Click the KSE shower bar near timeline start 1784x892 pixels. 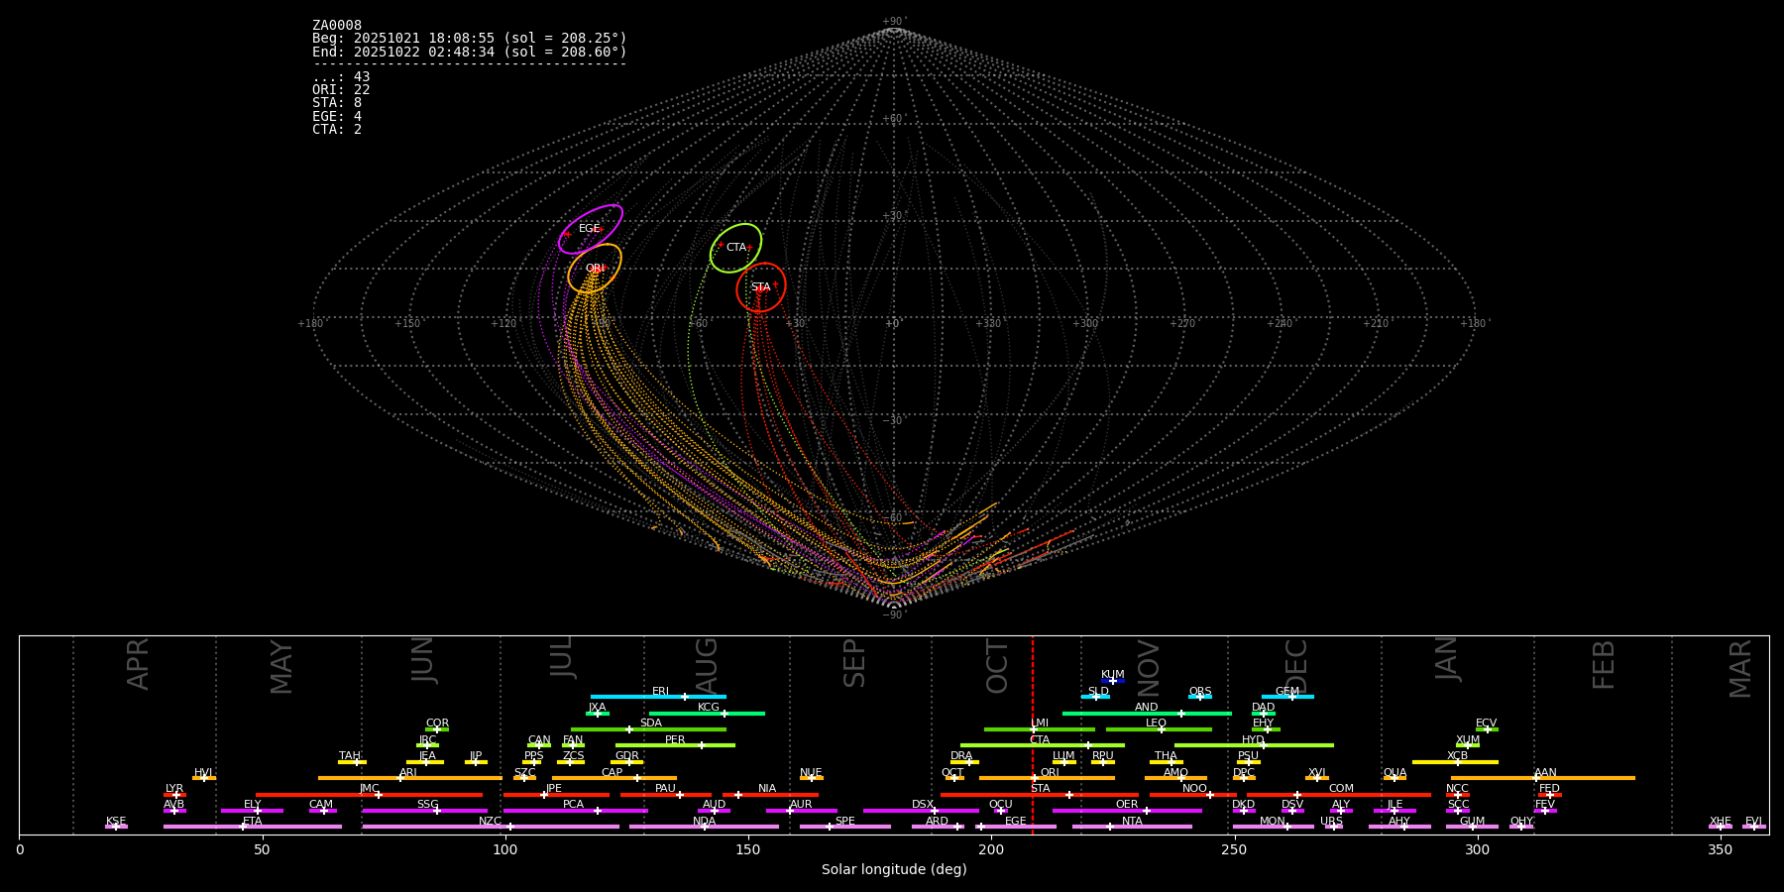tap(116, 827)
